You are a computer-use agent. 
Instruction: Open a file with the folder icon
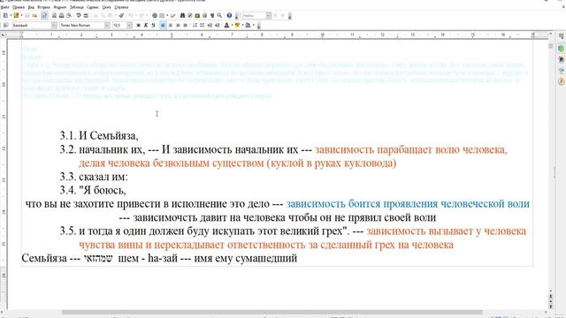(16, 16)
